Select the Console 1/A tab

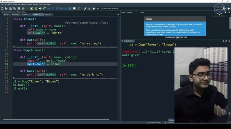pyautogui.click(x=129, y=41)
